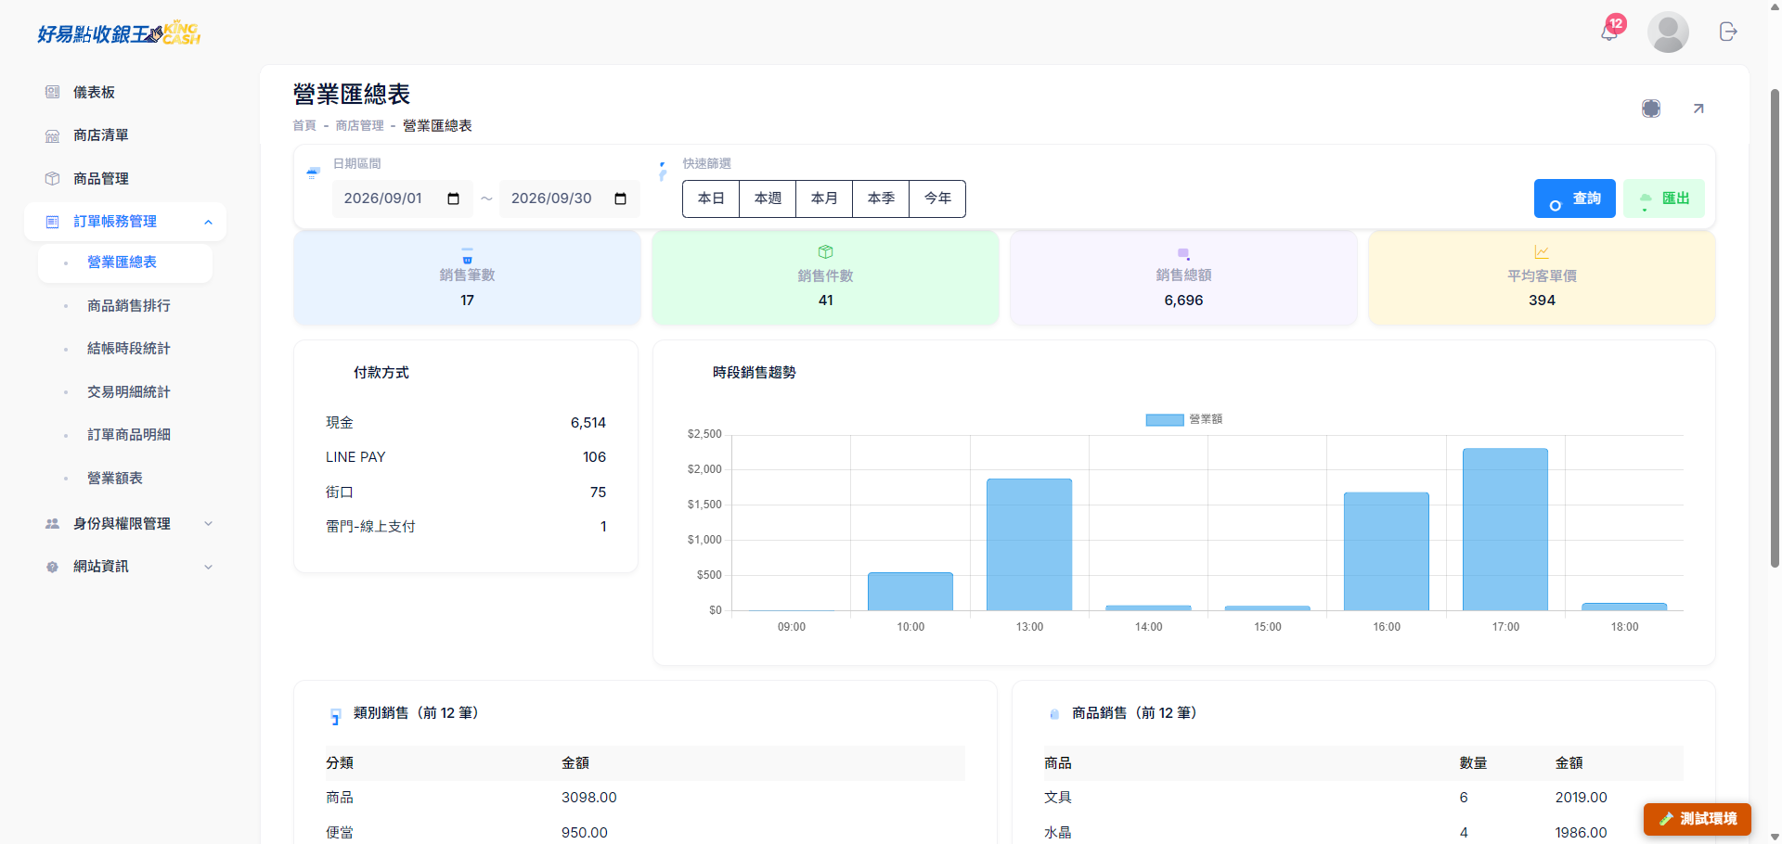The height and width of the screenshot is (844, 1782).
Task: Click the 銷售件數 cube icon
Action: pos(825,252)
